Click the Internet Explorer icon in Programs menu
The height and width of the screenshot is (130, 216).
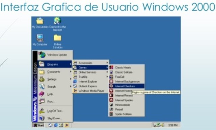(75, 82)
